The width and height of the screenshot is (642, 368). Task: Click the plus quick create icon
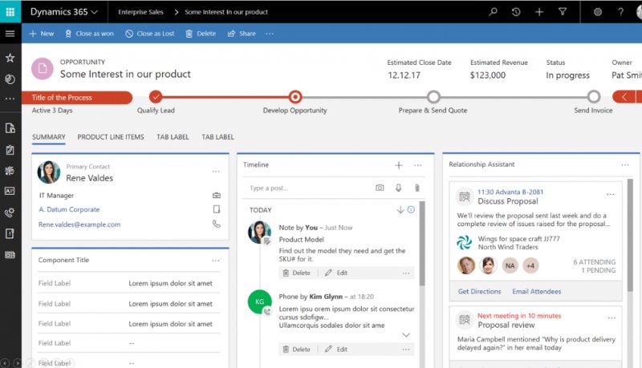(539, 12)
